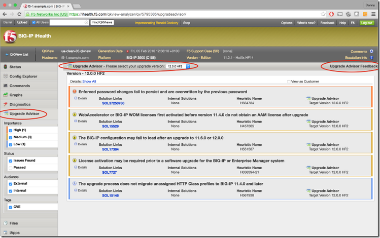Click the Diagnostics icon in sidebar
Image resolution: width=380 pixels, height=238 pixels.
tap(5, 104)
